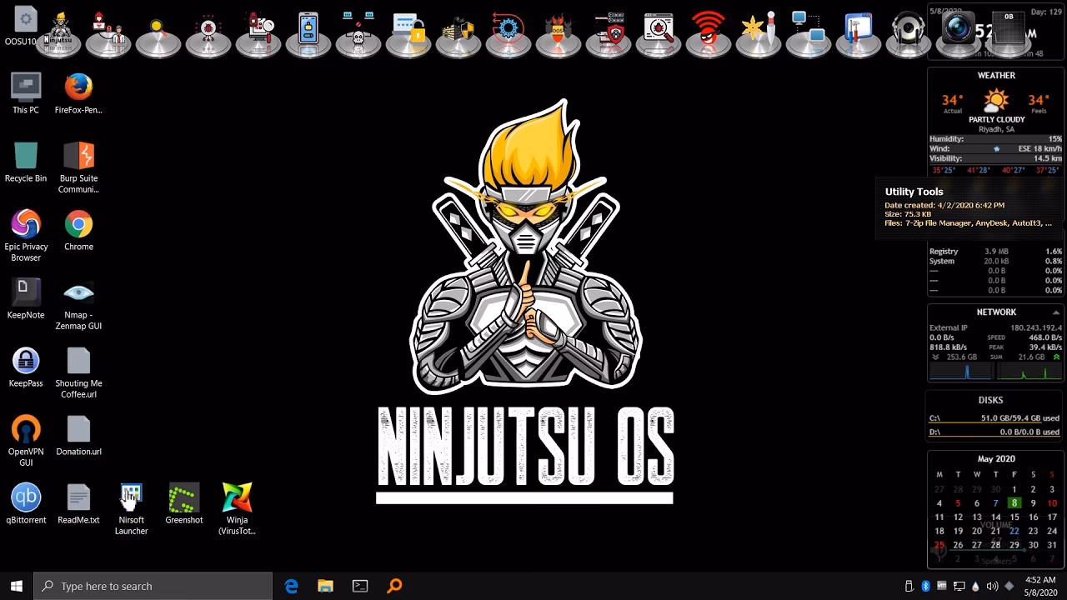Image resolution: width=1067 pixels, height=600 pixels.
Task: Open the volume speaker tray icon
Action: [x=992, y=585]
